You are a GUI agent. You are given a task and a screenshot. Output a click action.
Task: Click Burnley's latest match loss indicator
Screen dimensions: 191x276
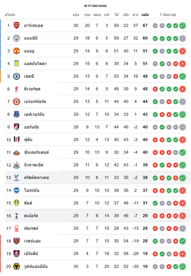[x=182, y=254]
